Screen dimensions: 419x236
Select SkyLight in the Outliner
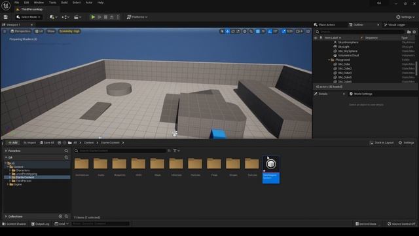pyautogui.click(x=344, y=47)
